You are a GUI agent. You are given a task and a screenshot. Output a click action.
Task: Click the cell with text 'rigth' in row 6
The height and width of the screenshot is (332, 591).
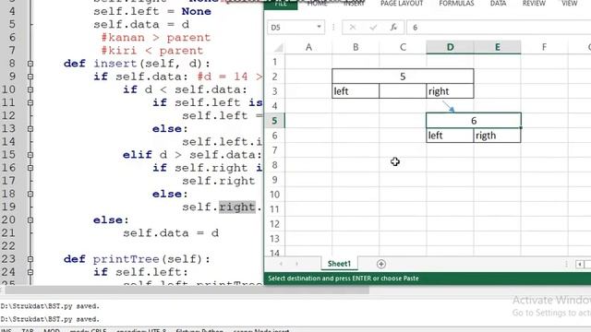(x=497, y=136)
